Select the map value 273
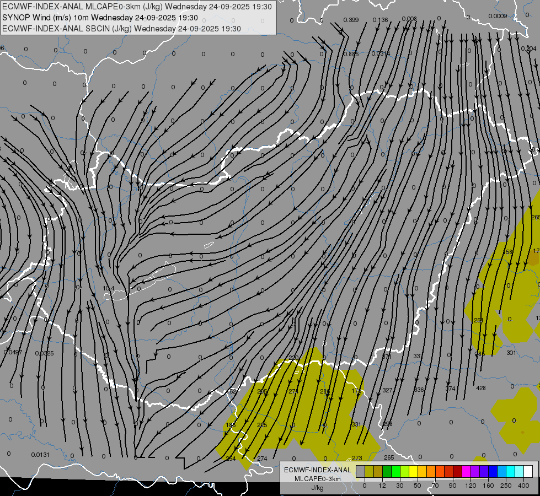This screenshot has height=496, width=540. point(357,458)
